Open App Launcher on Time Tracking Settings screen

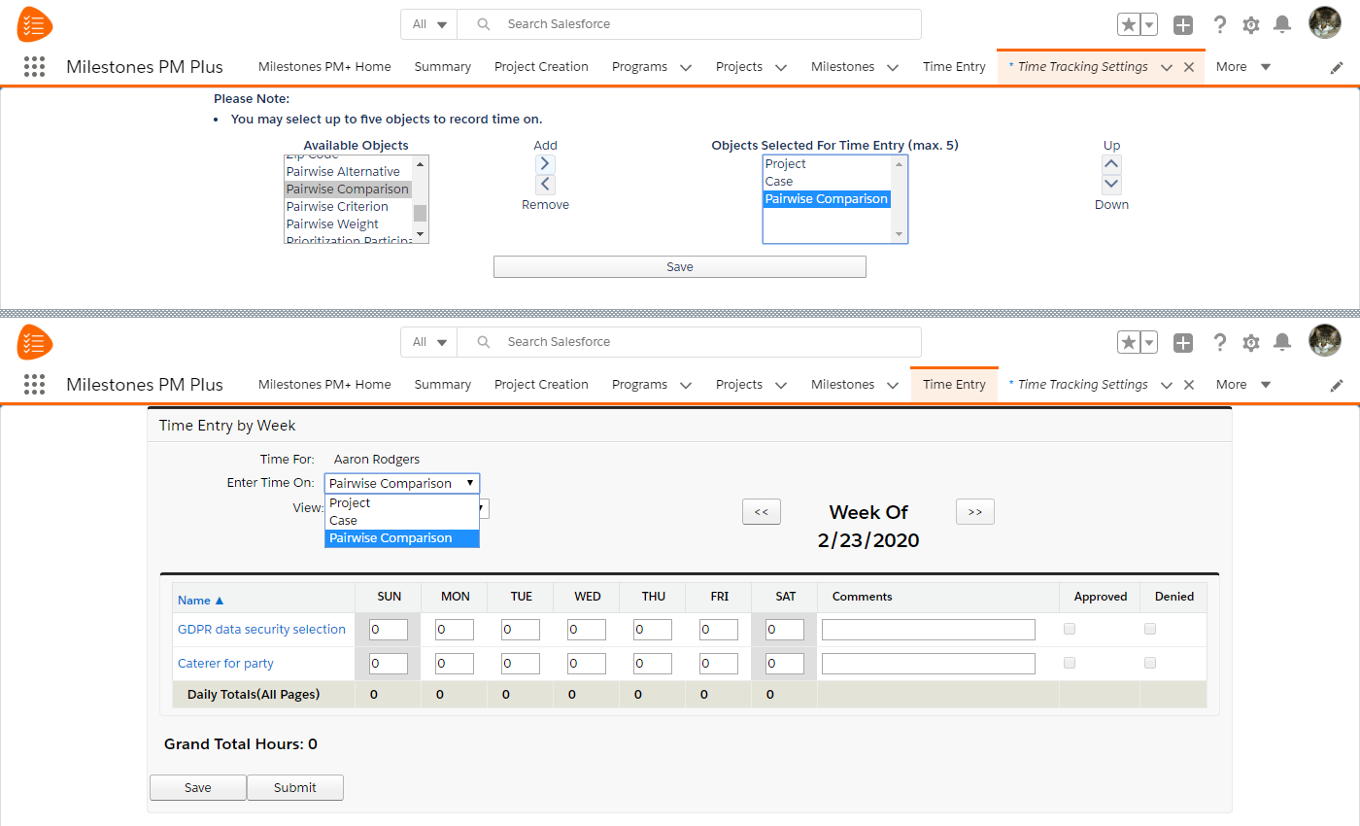(34, 67)
